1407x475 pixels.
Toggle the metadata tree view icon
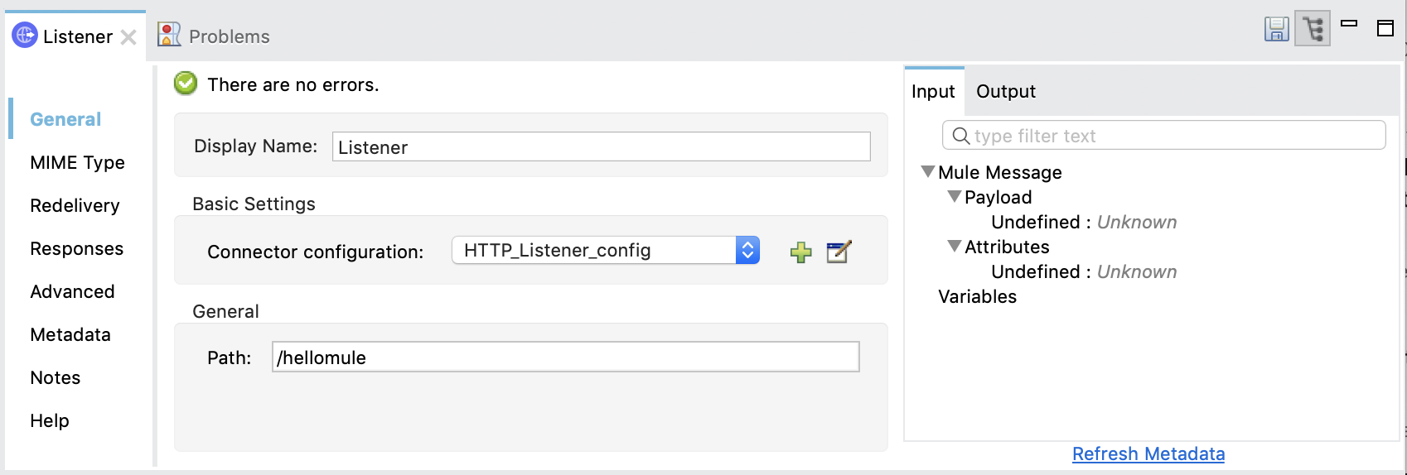click(x=1313, y=29)
